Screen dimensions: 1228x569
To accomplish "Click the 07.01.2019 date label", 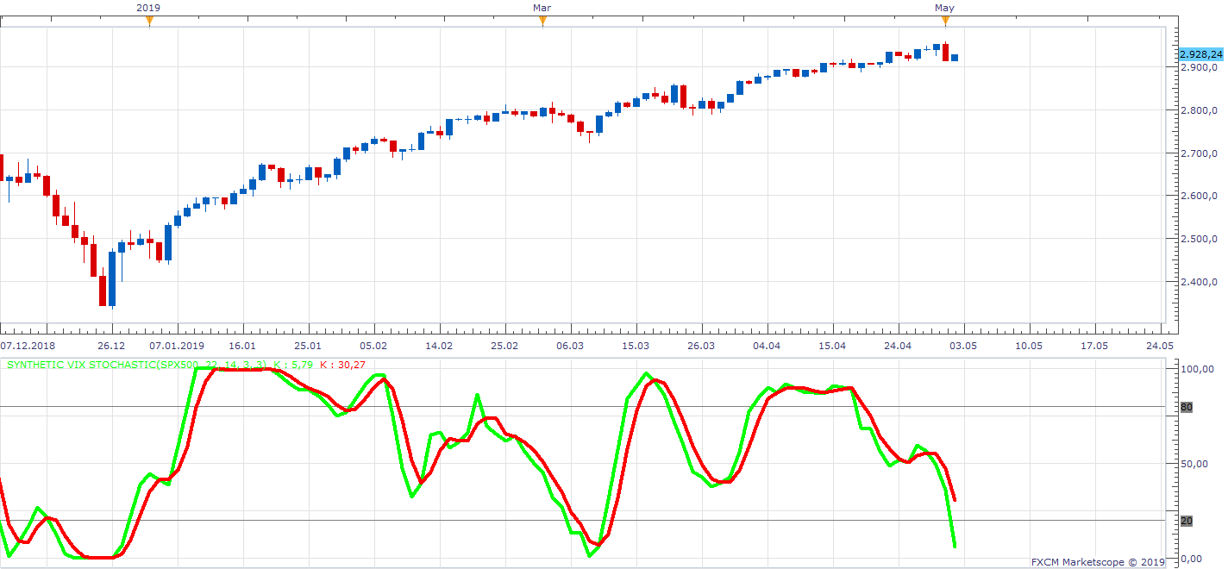I will click(178, 346).
